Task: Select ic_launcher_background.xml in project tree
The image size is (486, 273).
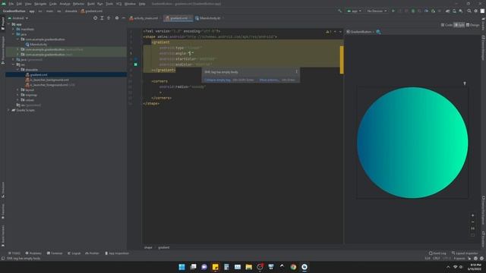Action: (x=47, y=80)
